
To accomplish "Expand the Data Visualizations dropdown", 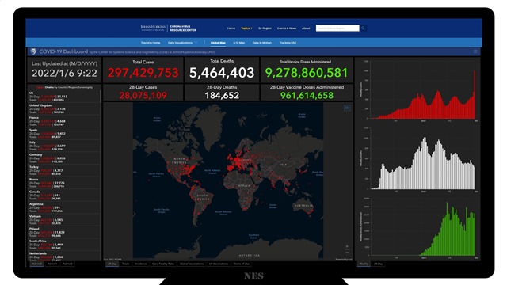I will (182, 43).
